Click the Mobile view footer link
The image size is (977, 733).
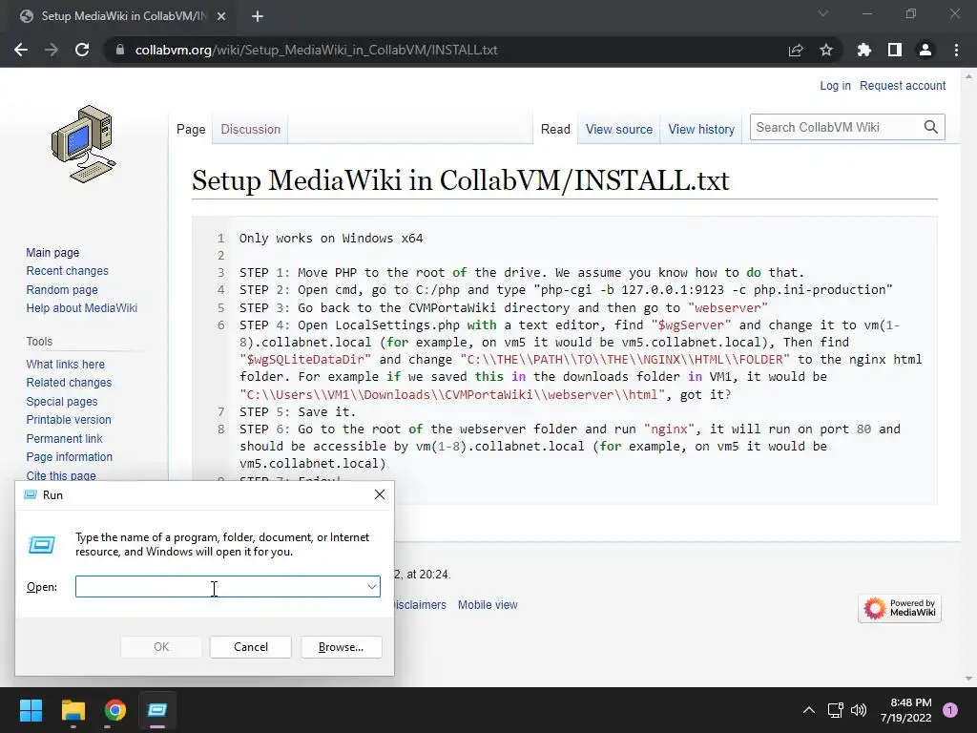(x=488, y=604)
